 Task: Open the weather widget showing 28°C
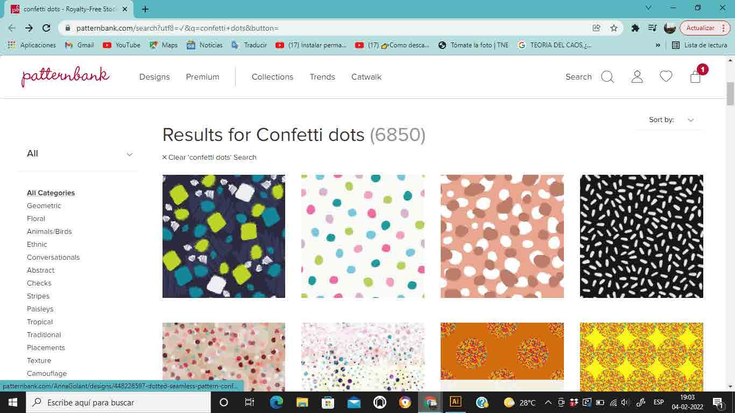click(519, 402)
